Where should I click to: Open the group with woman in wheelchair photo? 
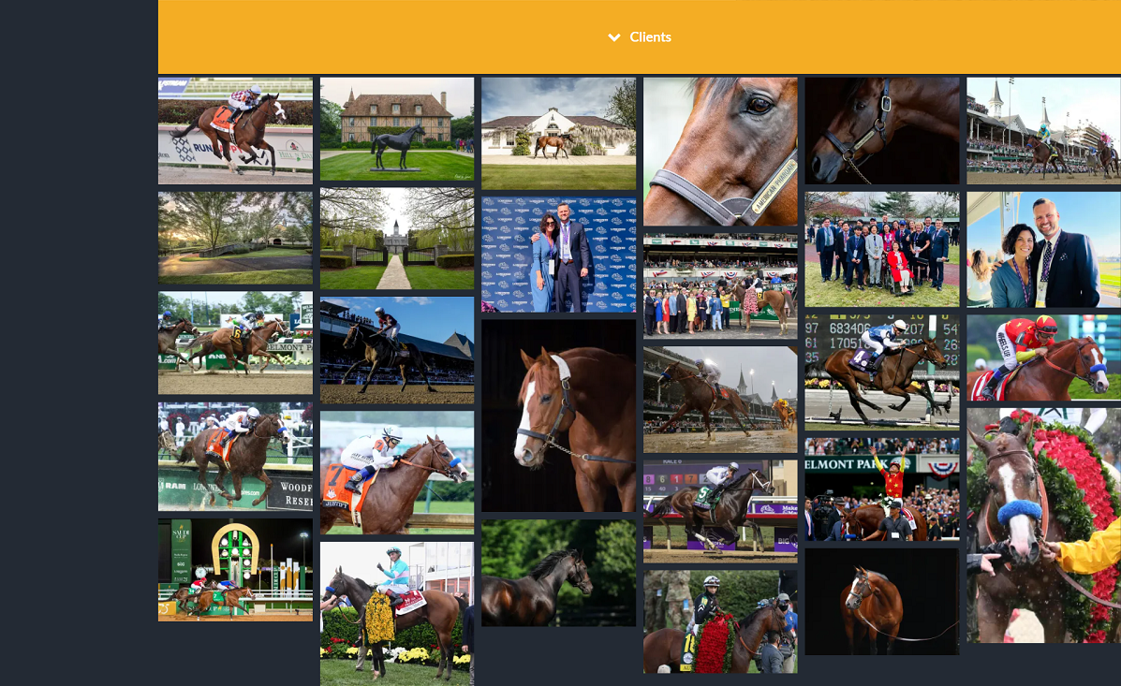pyautogui.click(x=882, y=249)
